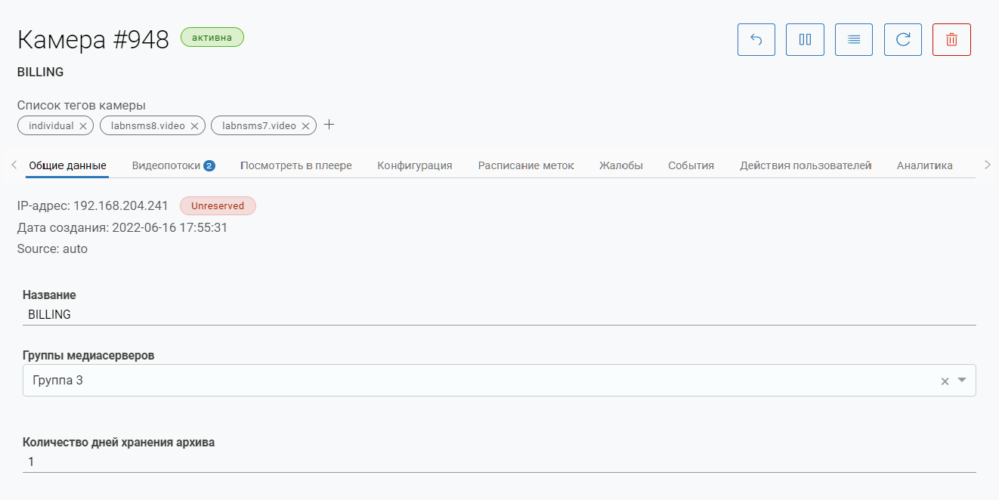Viewport: 999px width, 500px height.
Task: Remove the individual tag
Action: pyautogui.click(x=83, y=126)
